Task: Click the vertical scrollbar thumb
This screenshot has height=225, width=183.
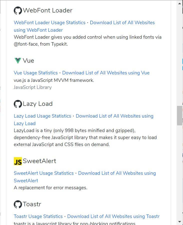Action: pos(179,116)
